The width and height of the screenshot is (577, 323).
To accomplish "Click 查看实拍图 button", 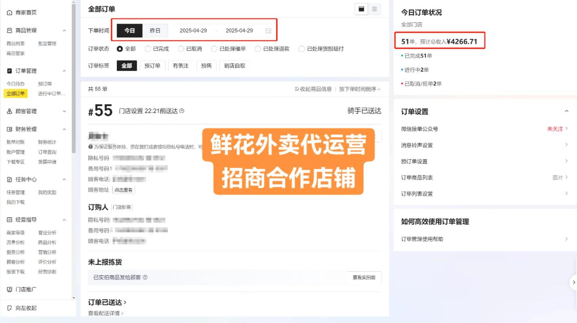I will (364, 277).
